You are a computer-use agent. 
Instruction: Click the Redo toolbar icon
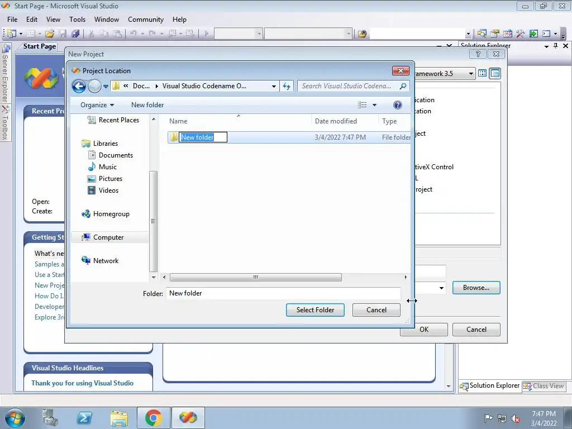(152, 34)
